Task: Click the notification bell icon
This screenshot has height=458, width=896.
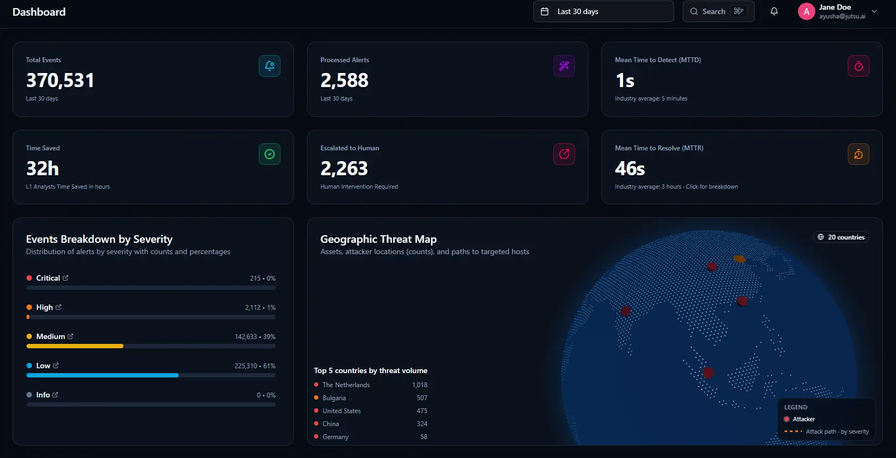Action: [x=774, y=11]
